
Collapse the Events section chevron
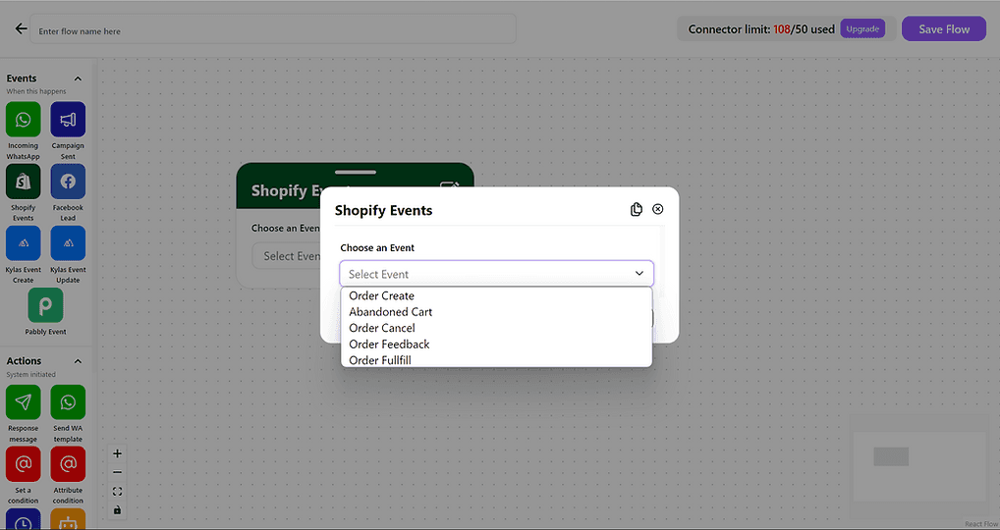pos(78,79)
